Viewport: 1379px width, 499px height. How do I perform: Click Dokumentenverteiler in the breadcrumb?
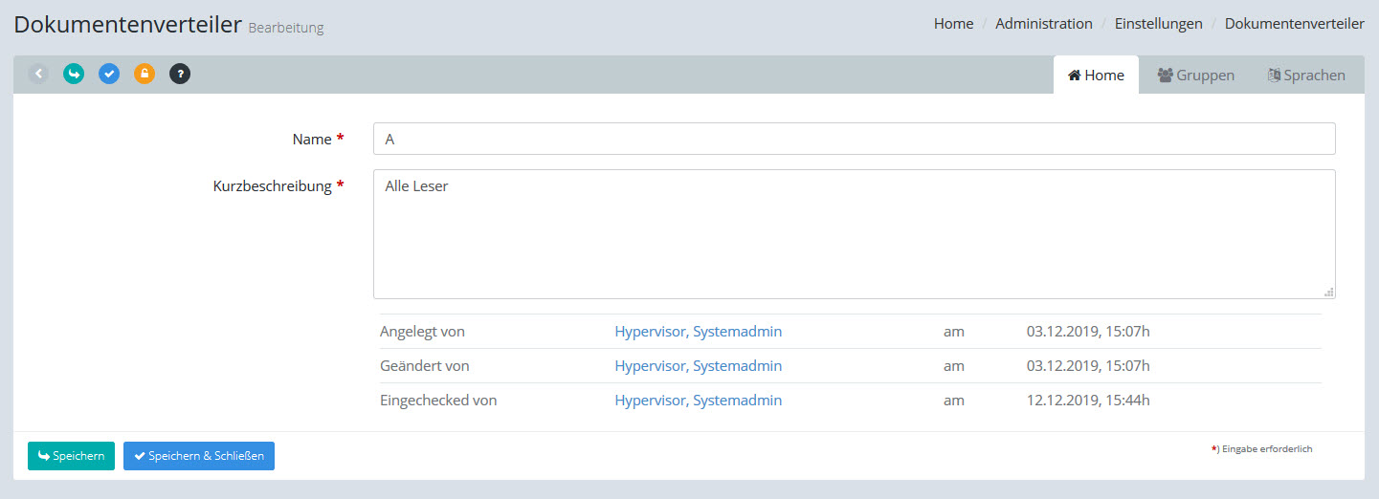click(x=1294, y=24)
